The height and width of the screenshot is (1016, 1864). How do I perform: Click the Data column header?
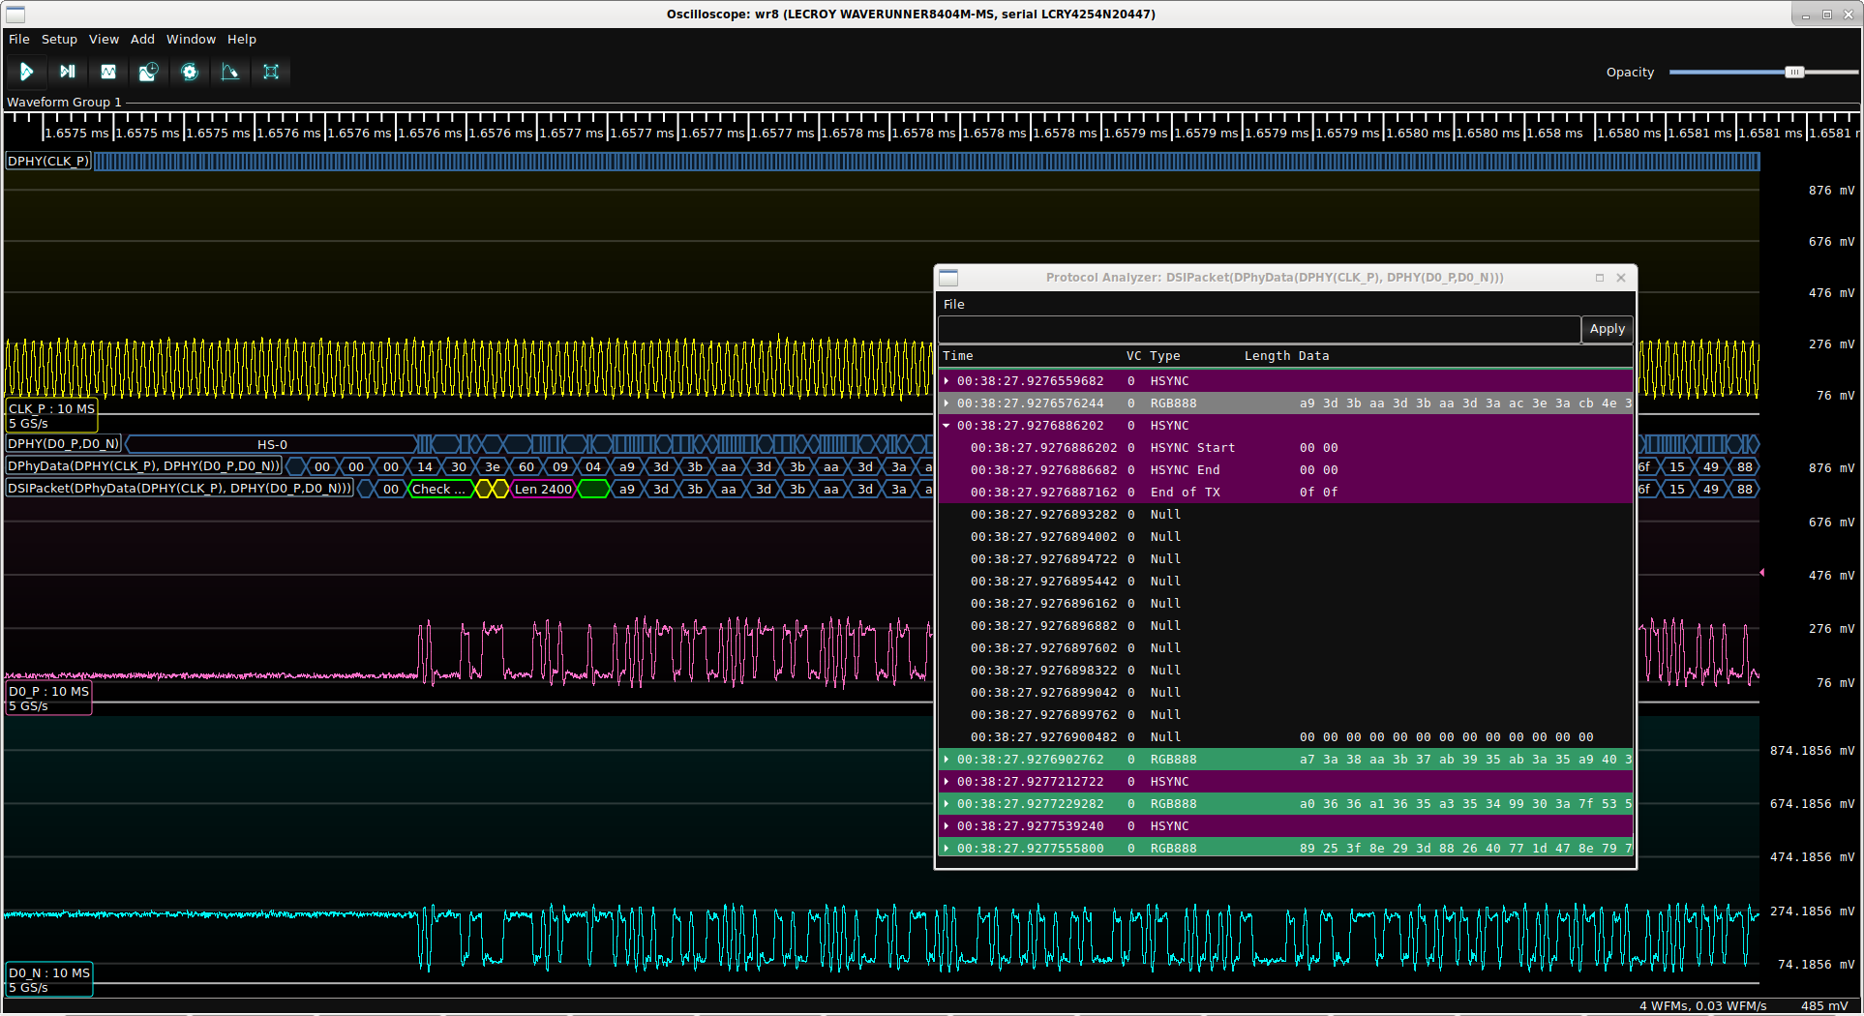click(x=1313, y=356)
